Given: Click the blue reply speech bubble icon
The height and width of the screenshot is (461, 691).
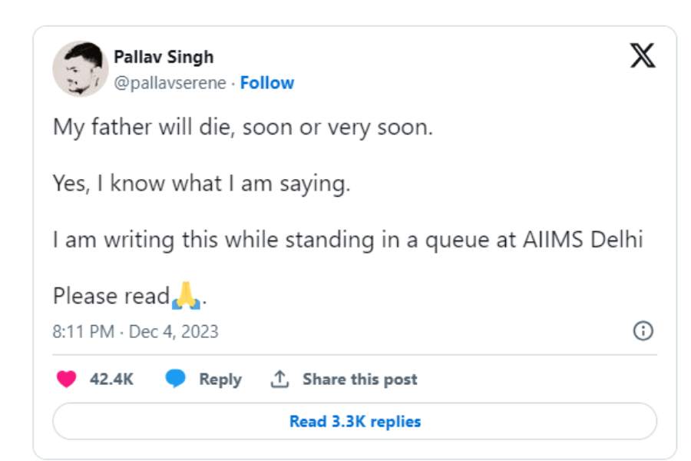Looking at the screenshot, I should (176, 379).
